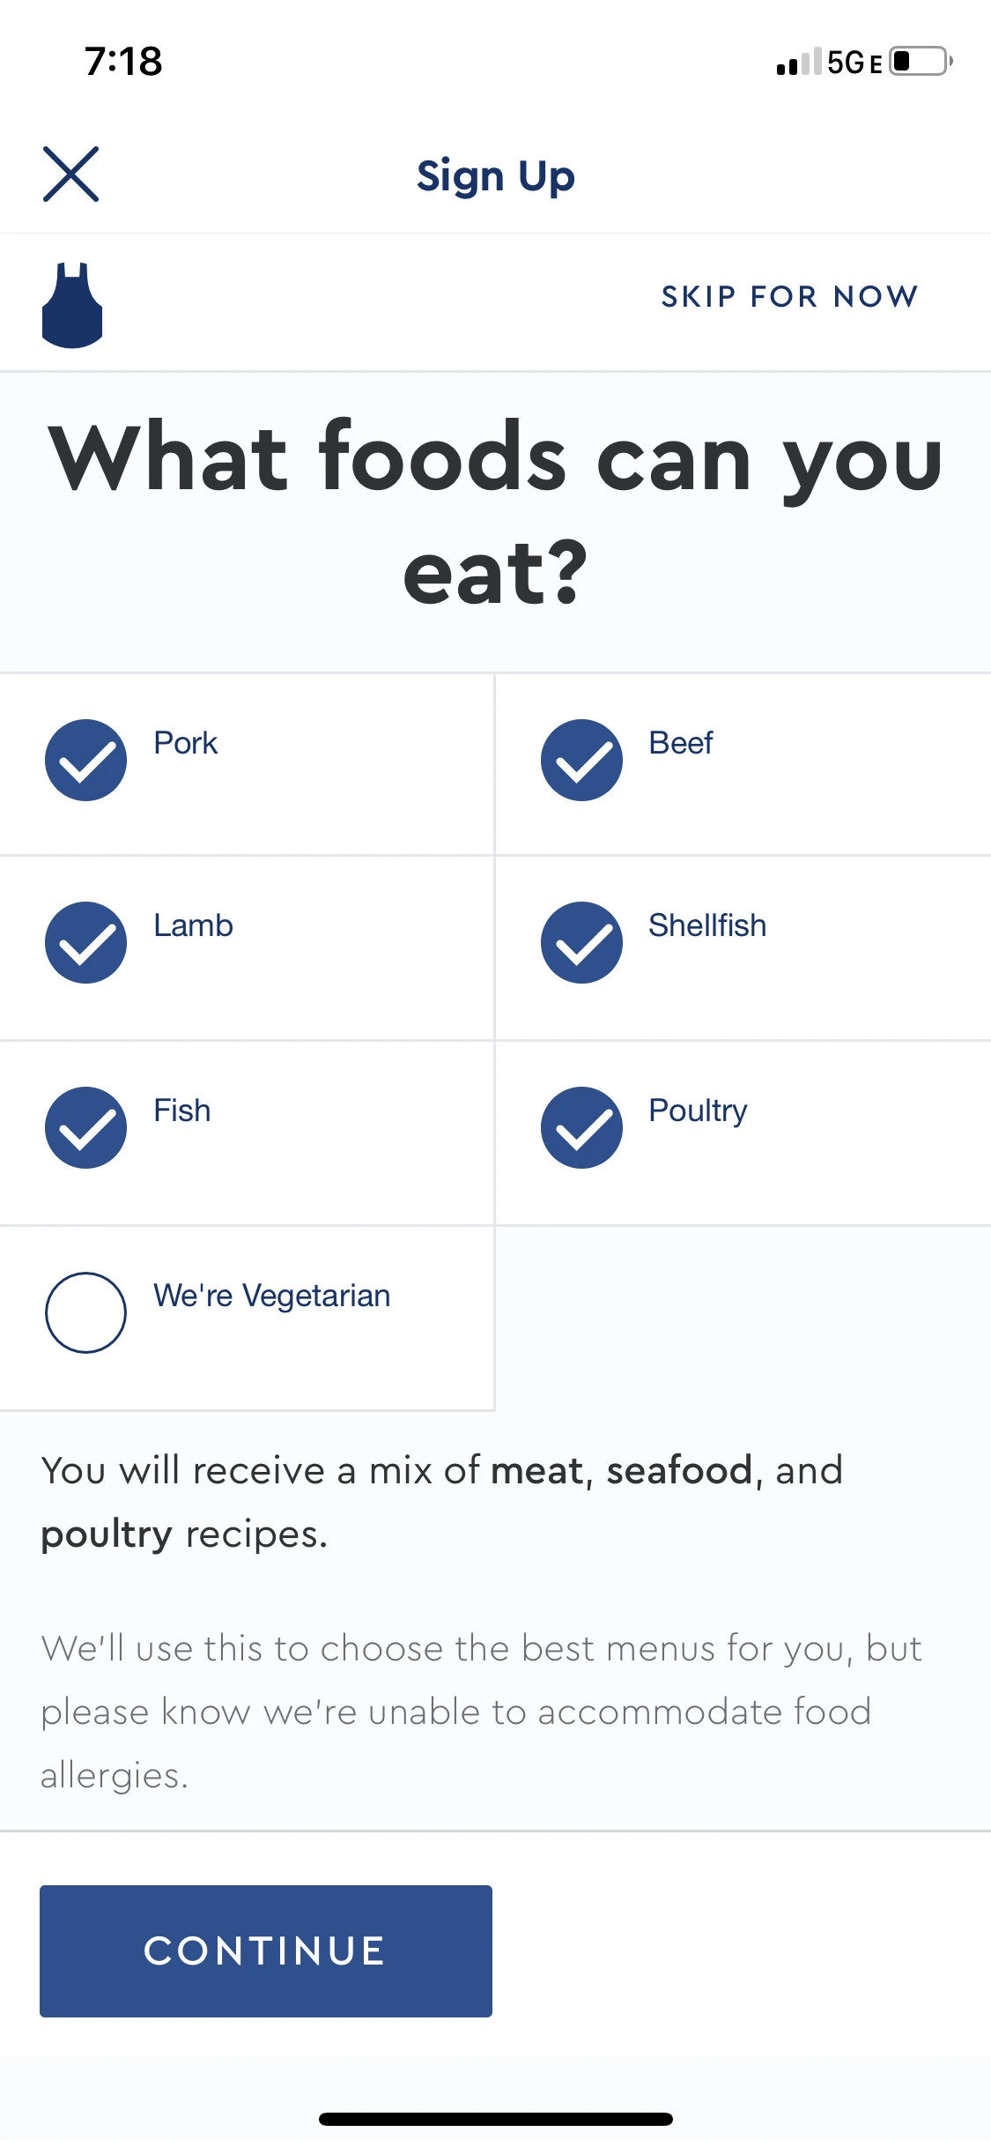Uncheck the Shellfish checkmark circle

point(581,942)
